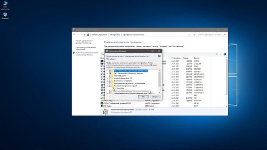Expand the 'Блокировка устройства' node
Viewport: 267px width, 150px height.
coord(108,81)
